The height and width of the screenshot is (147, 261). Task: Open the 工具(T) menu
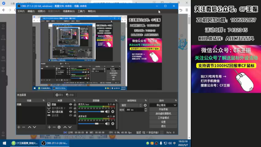81,11
